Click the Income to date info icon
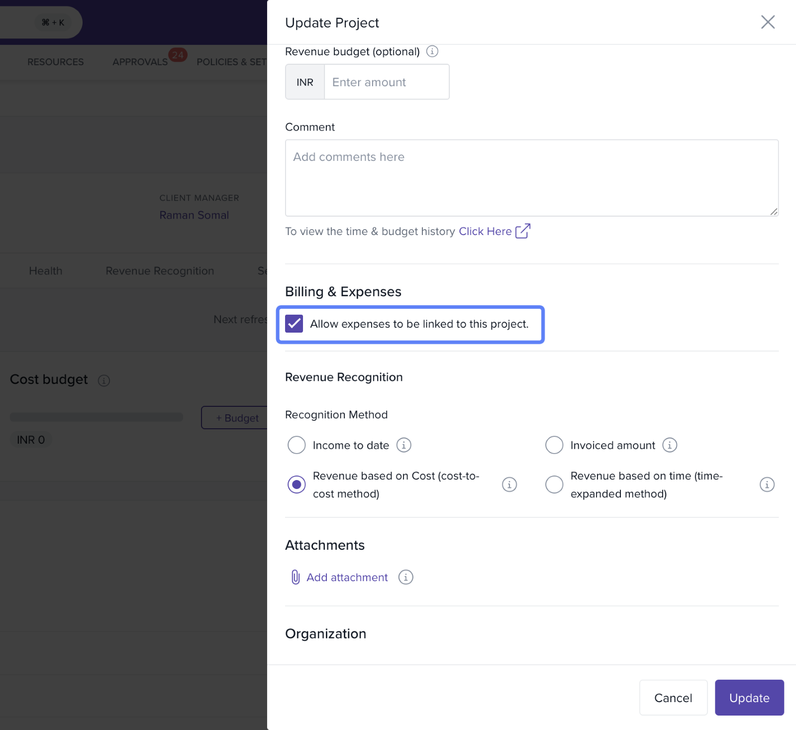796x730 pixels. pyautogui.click(x=403, y=445)
